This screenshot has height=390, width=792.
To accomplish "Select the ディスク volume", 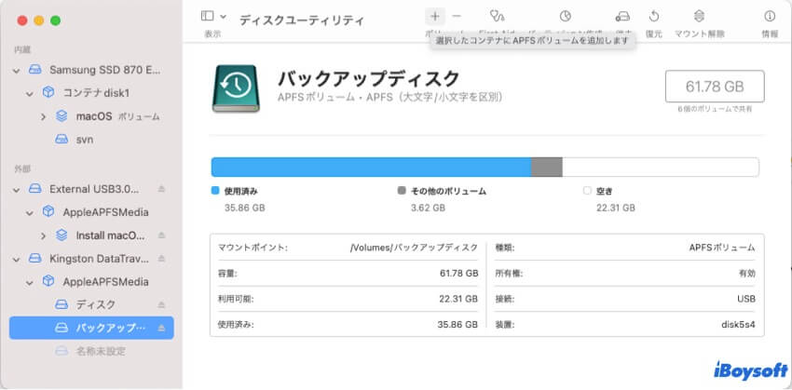I will click(x=91, y=304).
